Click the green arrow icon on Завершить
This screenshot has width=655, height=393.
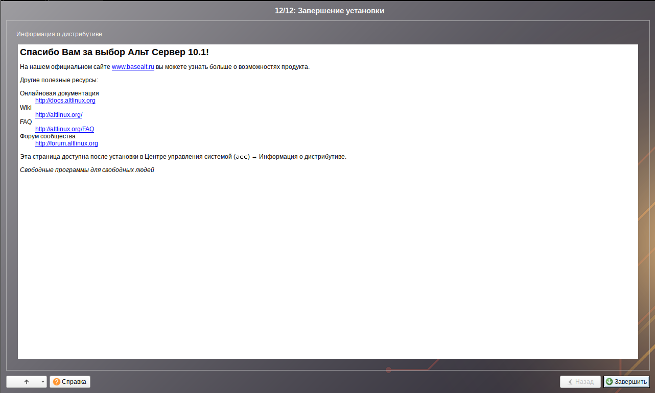tap(609, 382)
